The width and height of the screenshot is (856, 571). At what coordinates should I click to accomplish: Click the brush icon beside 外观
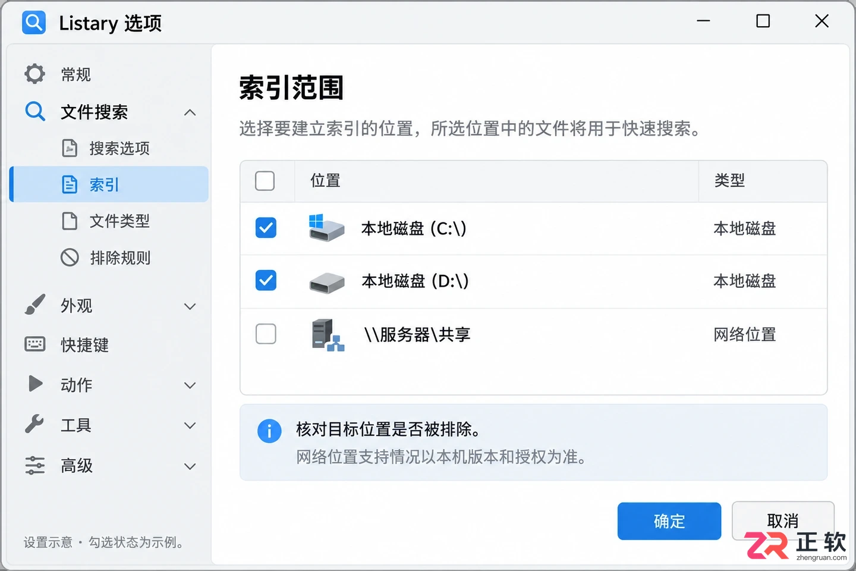pos(34,305)
